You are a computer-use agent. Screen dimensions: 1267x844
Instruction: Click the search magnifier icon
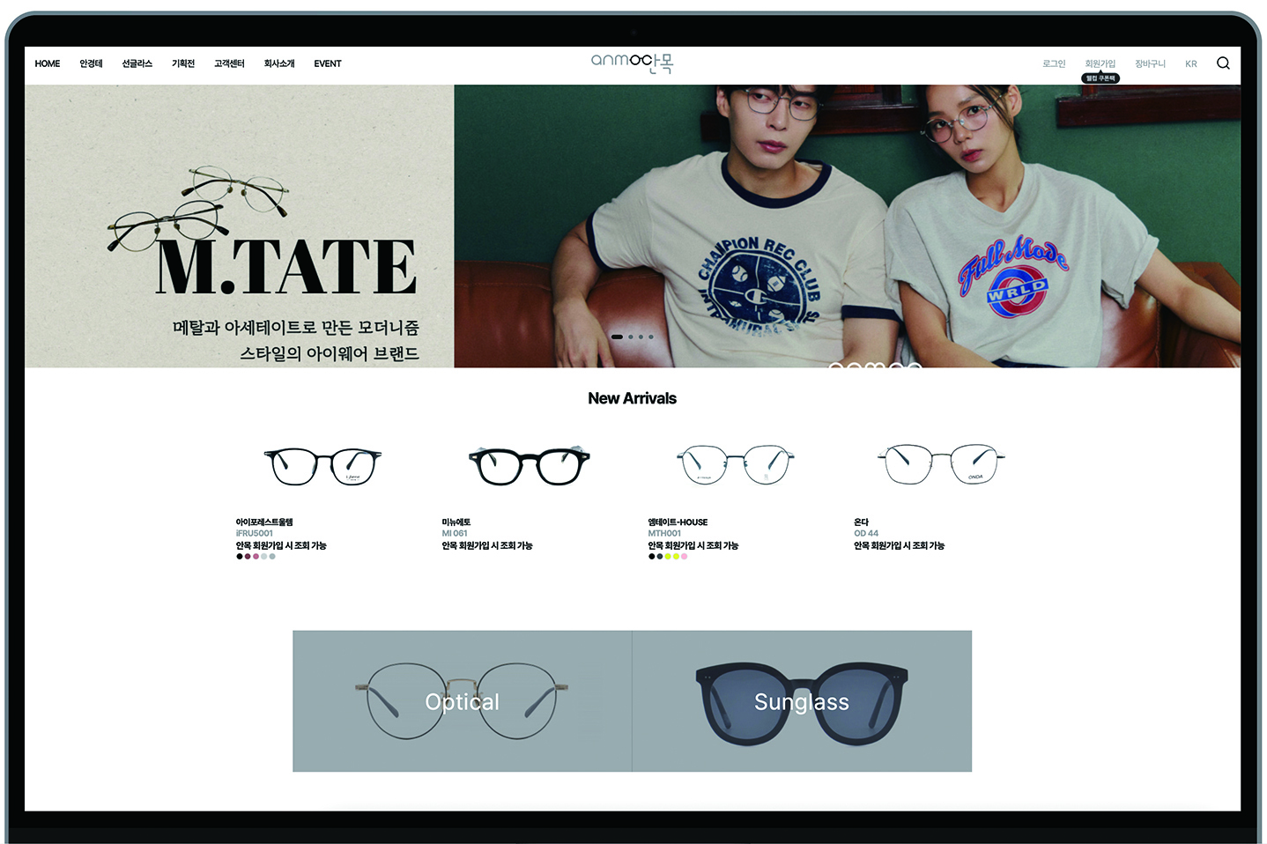(x=1222, y=63)
